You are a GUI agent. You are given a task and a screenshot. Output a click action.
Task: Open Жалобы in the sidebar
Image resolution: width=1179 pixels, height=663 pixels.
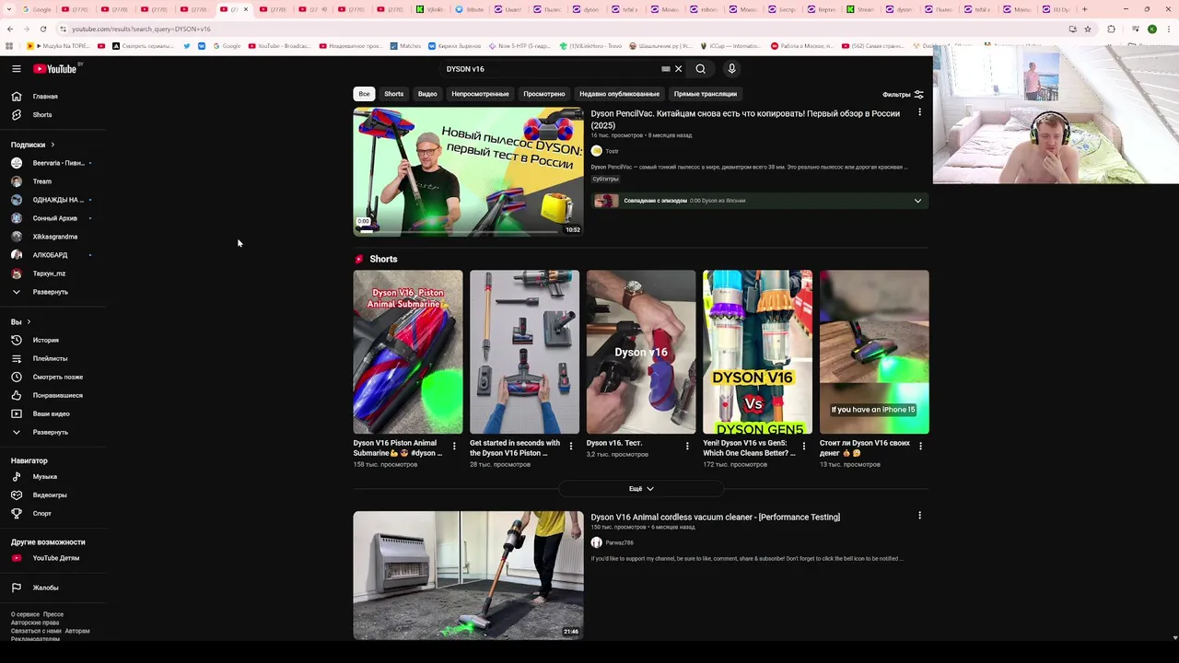[x=45, y=587]
